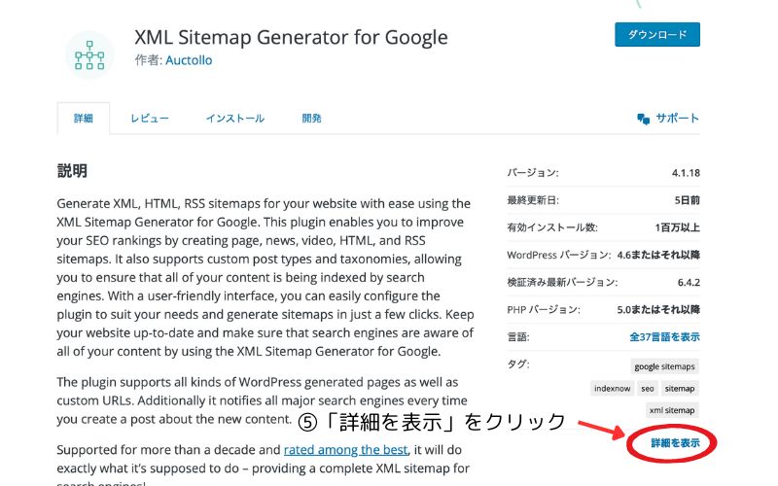The height and width of the screenshot is (486, 778).
Task: Go to the 開発 tab
Action: point(311,118)
